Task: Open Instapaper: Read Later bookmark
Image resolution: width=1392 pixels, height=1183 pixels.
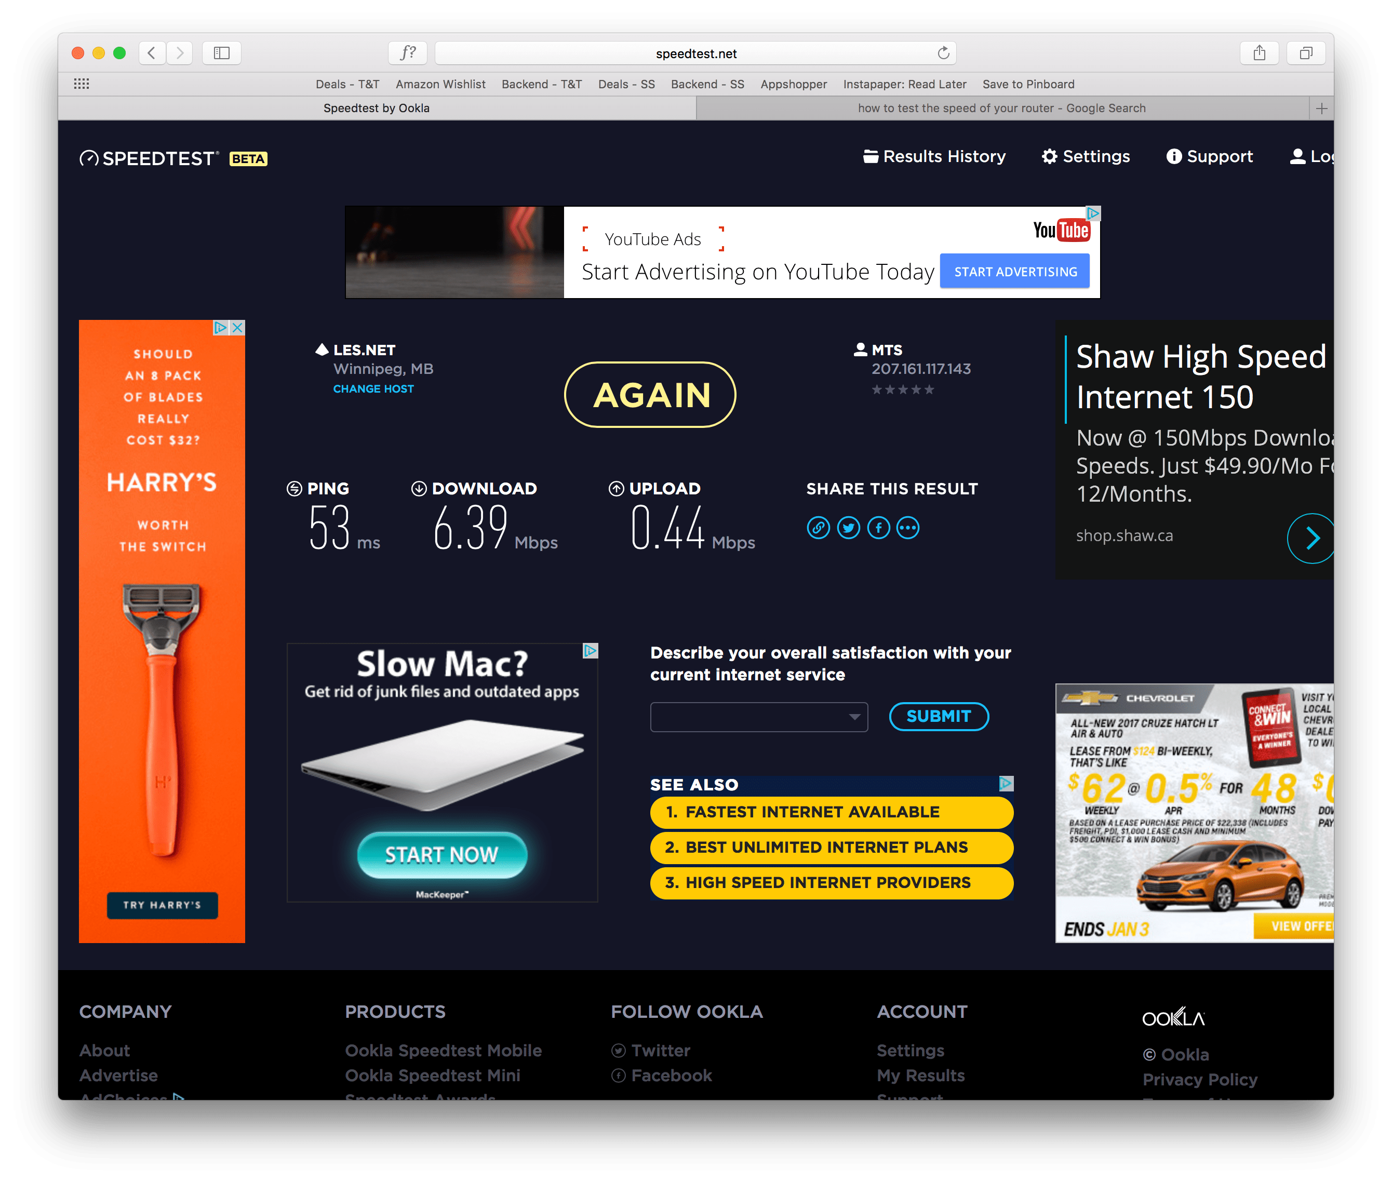Action: [x=904, y=84]
